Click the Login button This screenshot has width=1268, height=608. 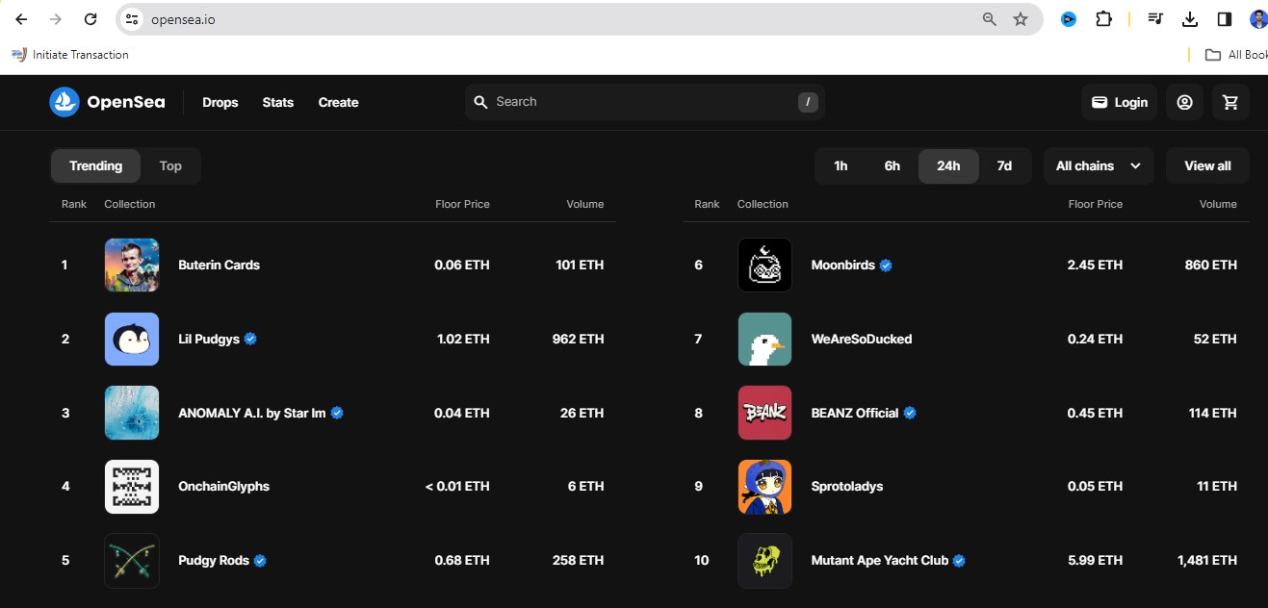point(1120,102)
